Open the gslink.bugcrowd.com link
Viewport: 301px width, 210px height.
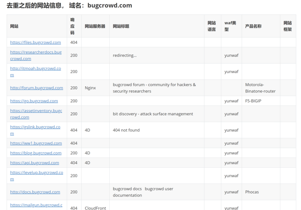(35, 130)
